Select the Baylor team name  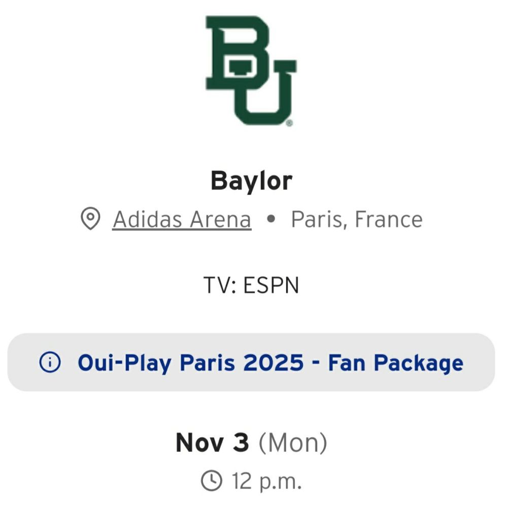[251, 180]
